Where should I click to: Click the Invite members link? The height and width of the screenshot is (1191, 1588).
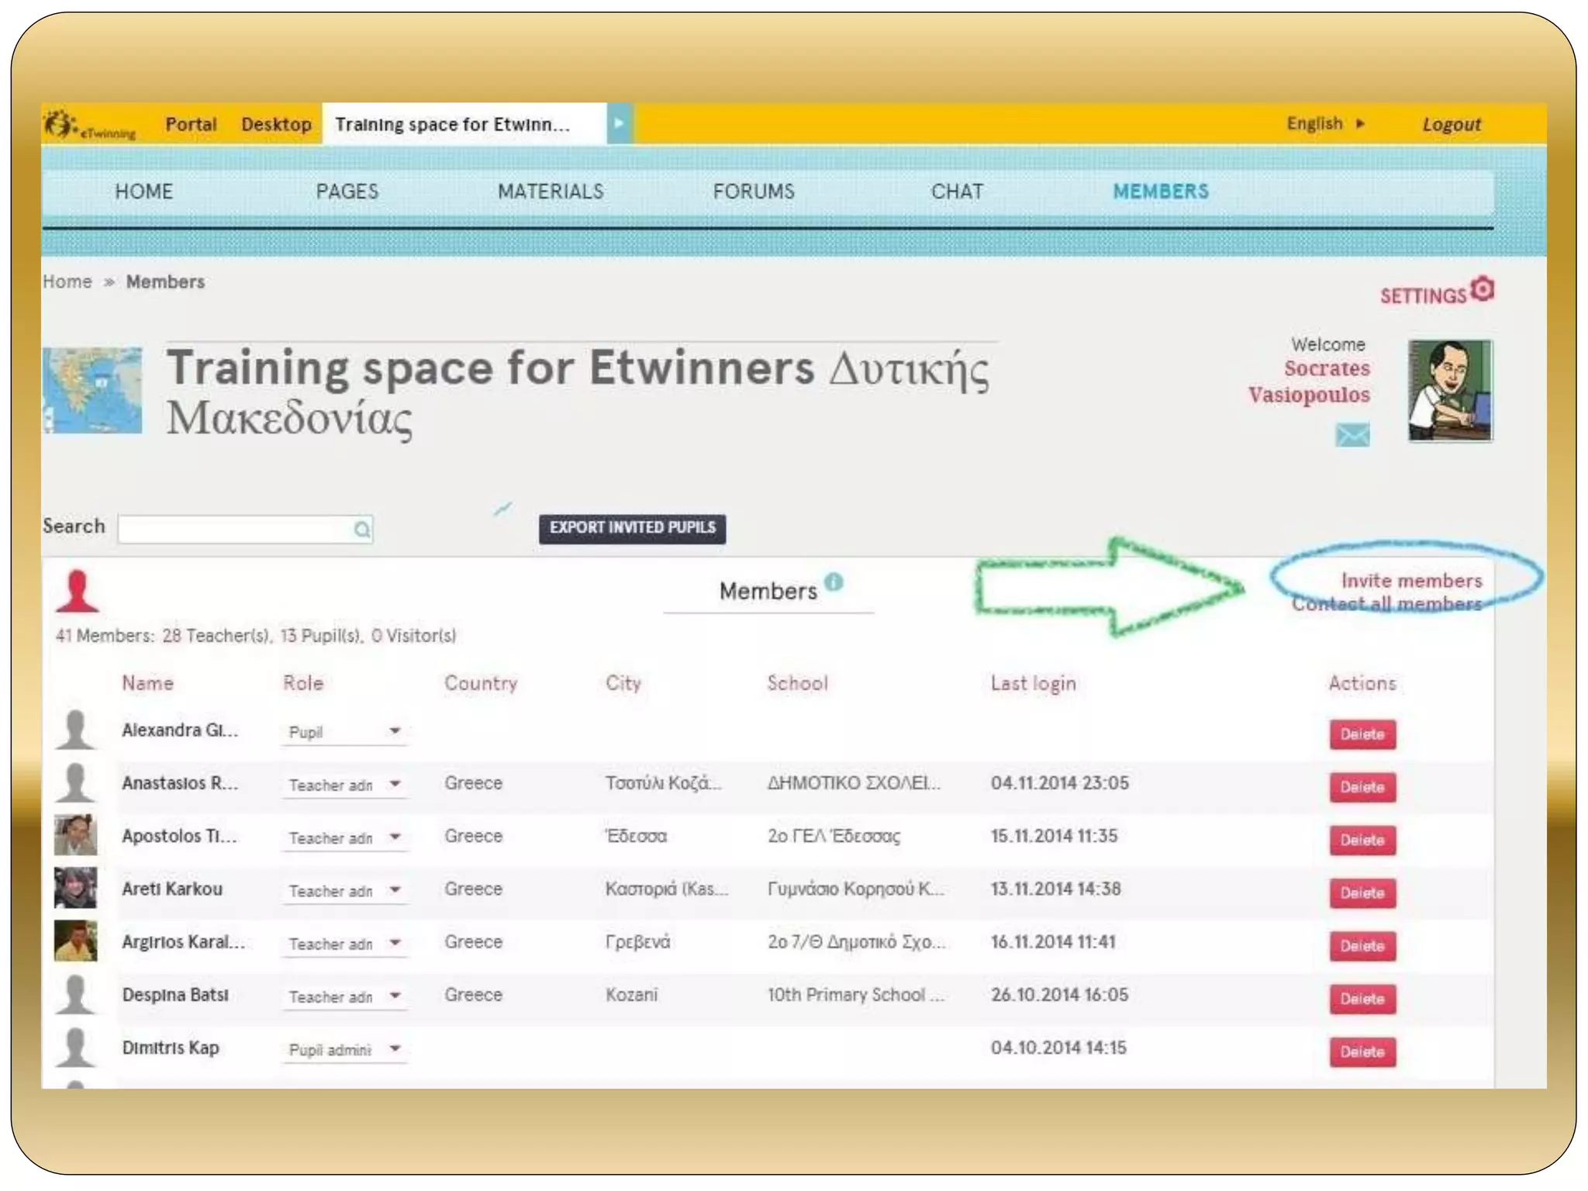(1411, 581)
